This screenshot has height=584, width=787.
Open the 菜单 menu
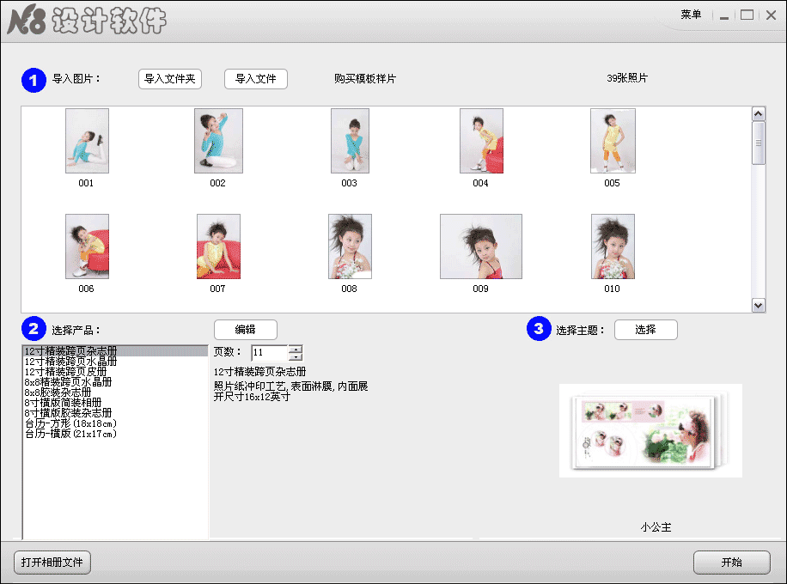pos(690,15)
